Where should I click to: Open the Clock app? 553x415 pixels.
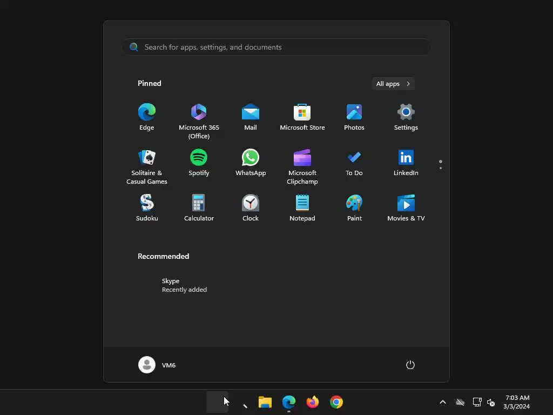[251, 208]
